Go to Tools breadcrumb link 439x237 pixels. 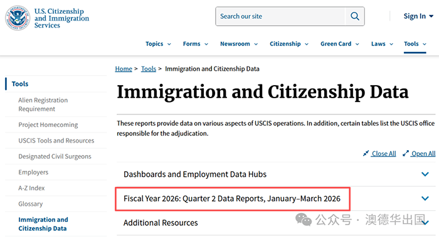(x=149, y=69)
